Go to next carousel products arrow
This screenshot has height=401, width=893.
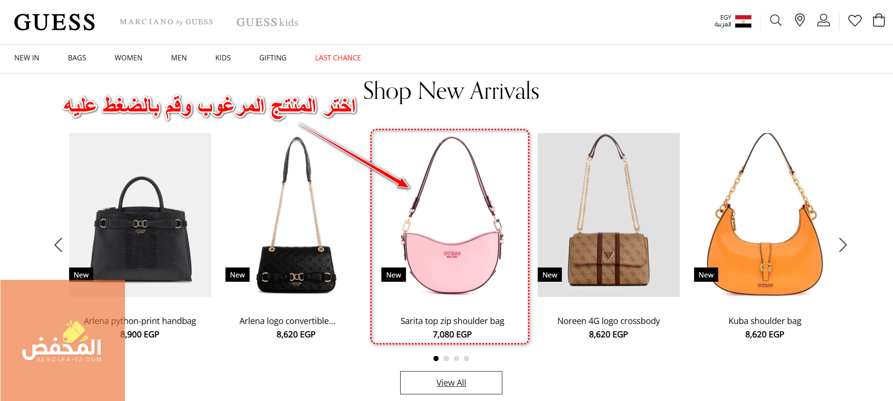click(x=843, y=245)
